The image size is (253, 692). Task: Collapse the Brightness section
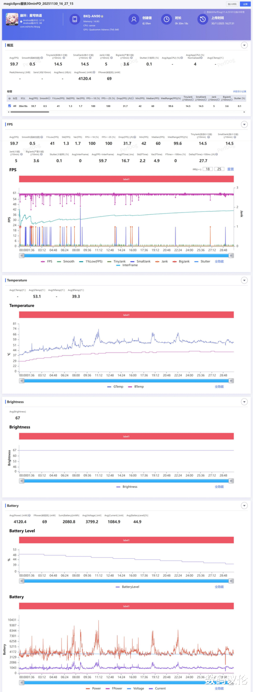pyautogui.click(x=244, y=402)
